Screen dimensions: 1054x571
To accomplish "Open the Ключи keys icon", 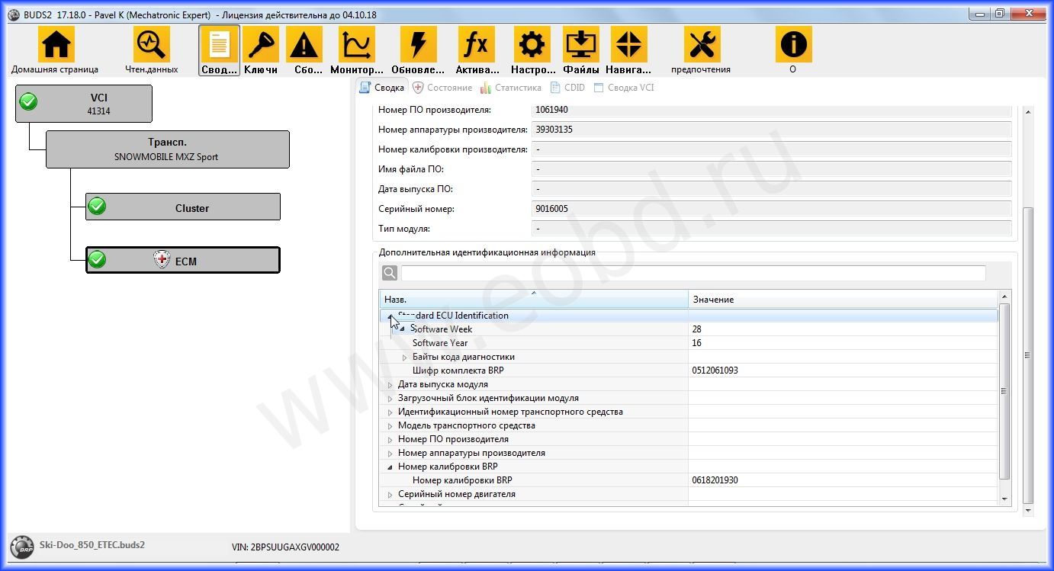I will (x=261, y=44).
